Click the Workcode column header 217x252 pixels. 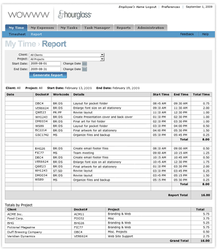click(x=61, y=94)
